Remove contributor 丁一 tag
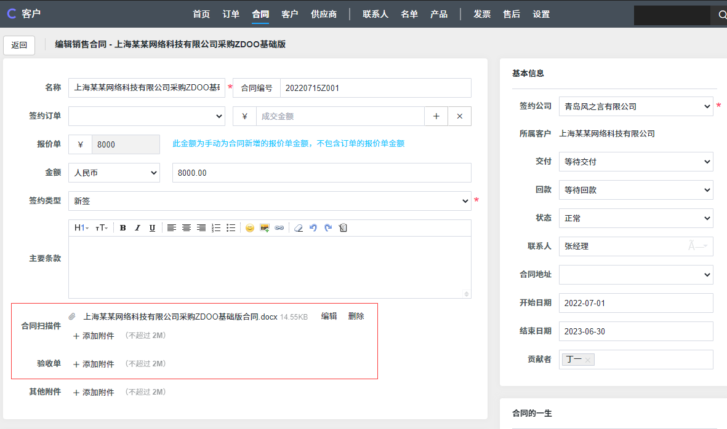 tap(587, 360)
